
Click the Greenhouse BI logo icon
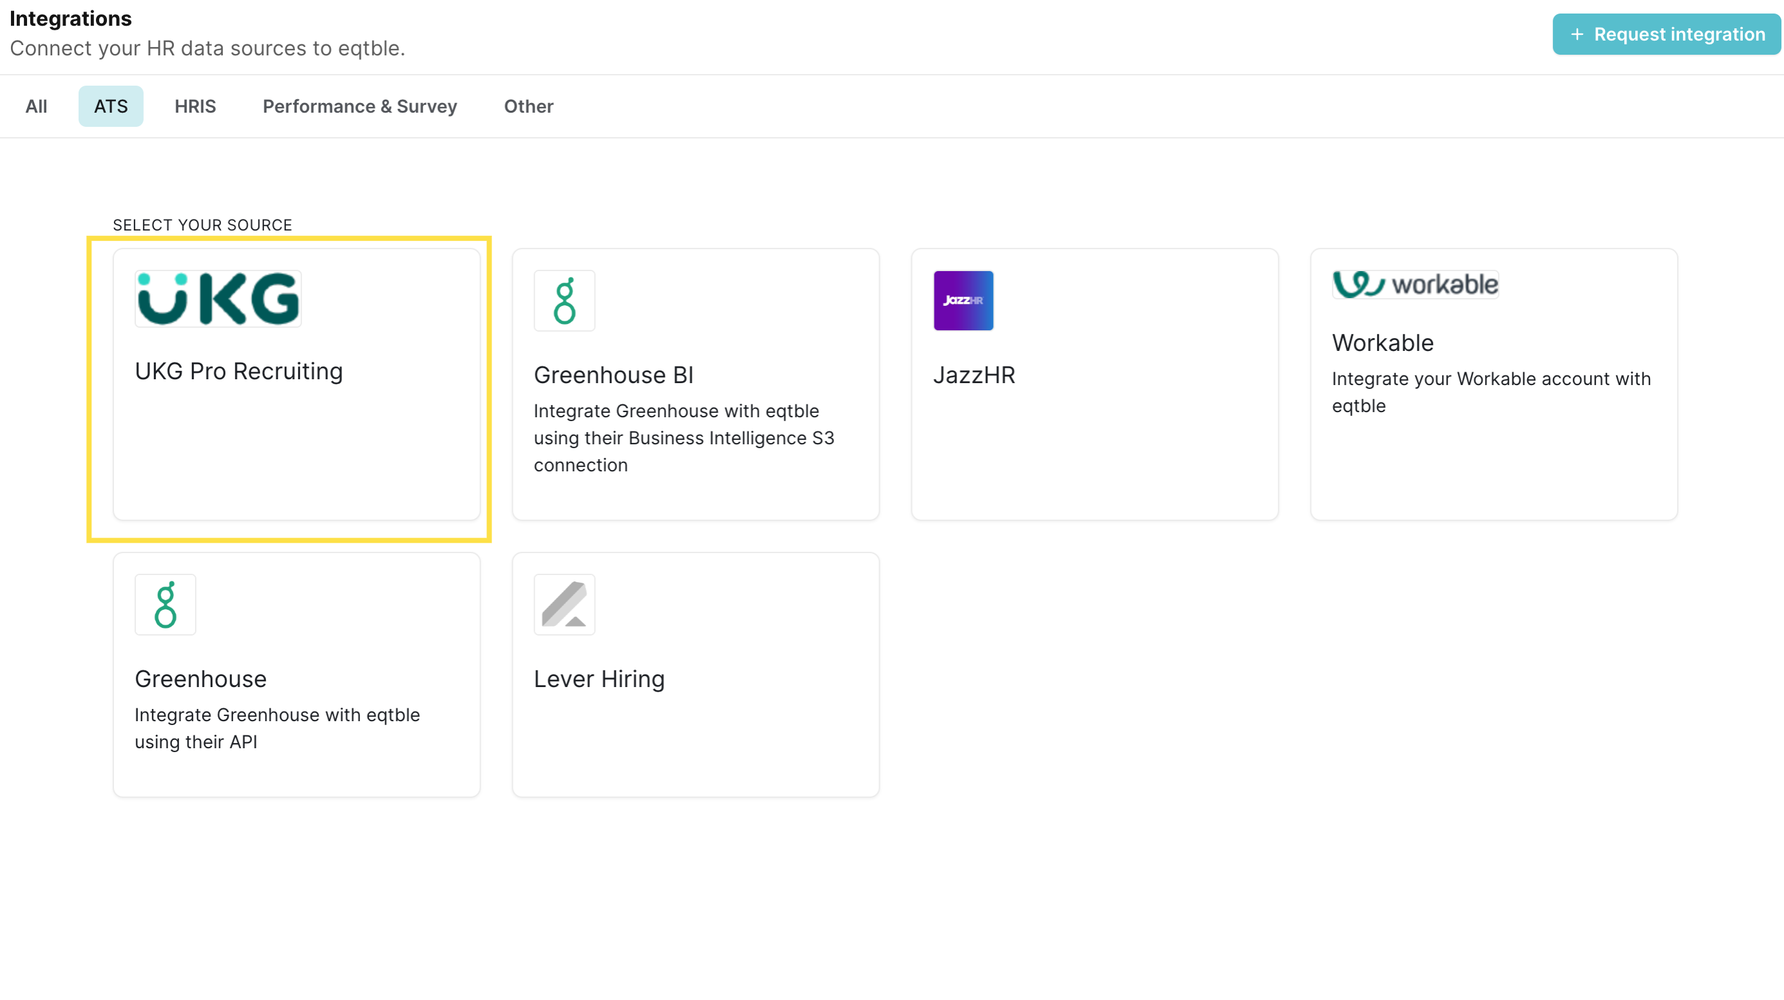tap(564, 301)
